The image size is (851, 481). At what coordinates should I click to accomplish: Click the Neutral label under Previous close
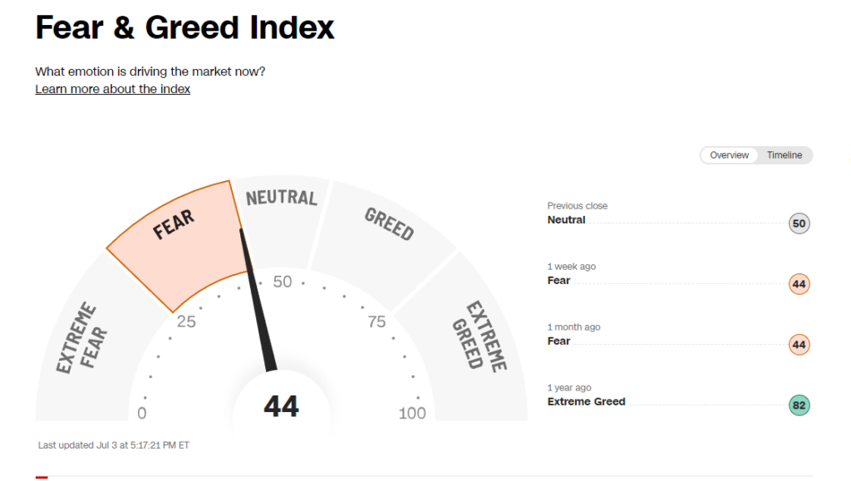(566, 219)
